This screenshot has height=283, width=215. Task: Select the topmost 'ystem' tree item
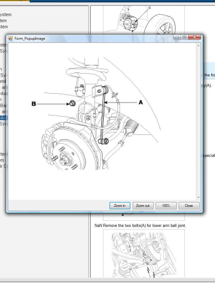tap(6, 15)
